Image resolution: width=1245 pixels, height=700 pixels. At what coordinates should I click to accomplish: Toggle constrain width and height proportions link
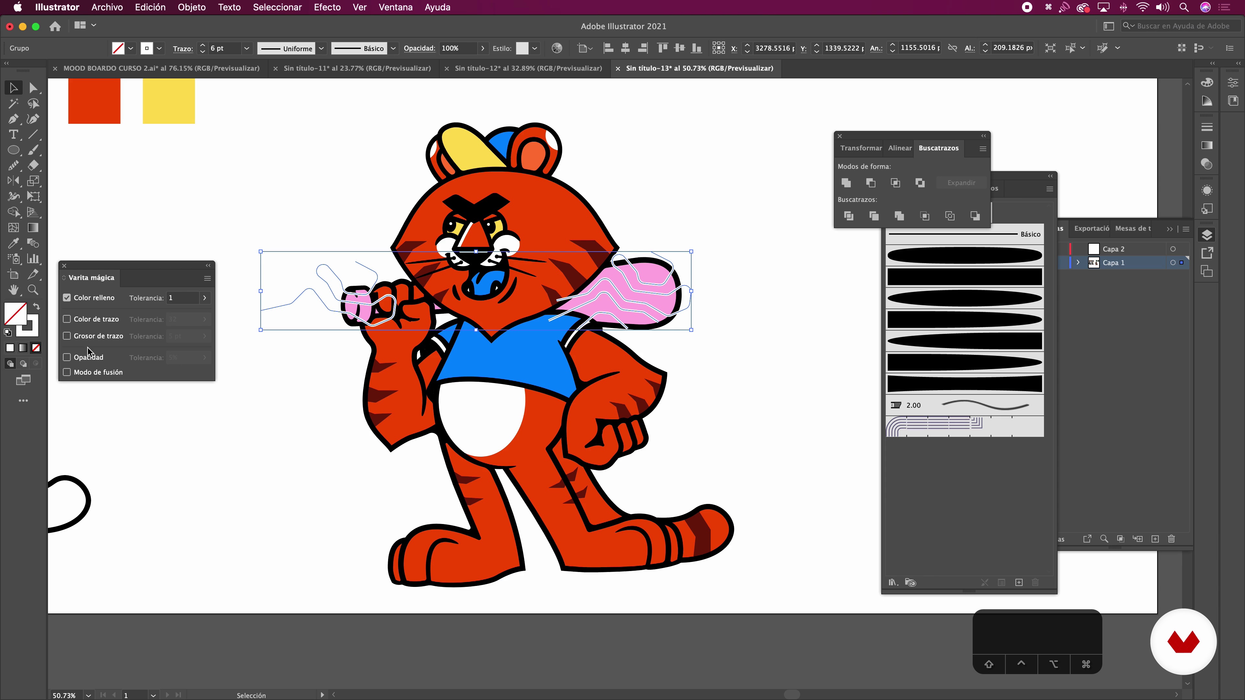coord(952,48)
